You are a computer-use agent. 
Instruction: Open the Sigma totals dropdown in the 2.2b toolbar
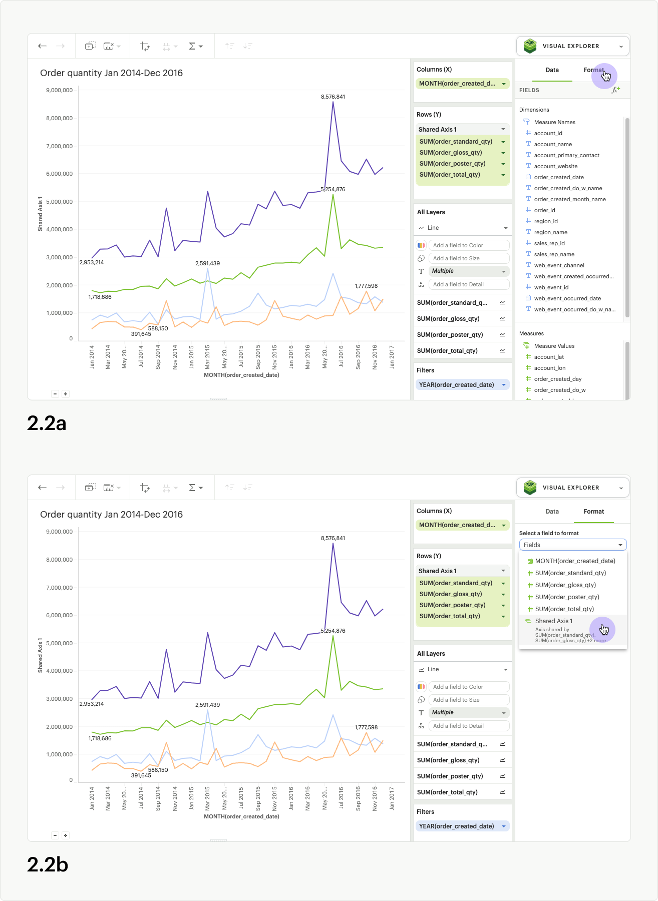[195, 488]
